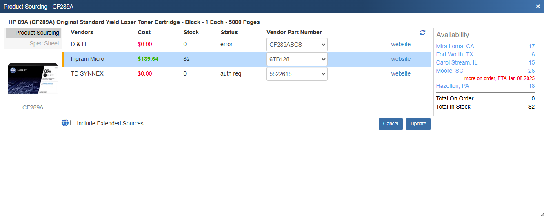The height and width of the screenshot is (216, 544).
Task: Click the 'error' status for D & H
Action: 226,45
